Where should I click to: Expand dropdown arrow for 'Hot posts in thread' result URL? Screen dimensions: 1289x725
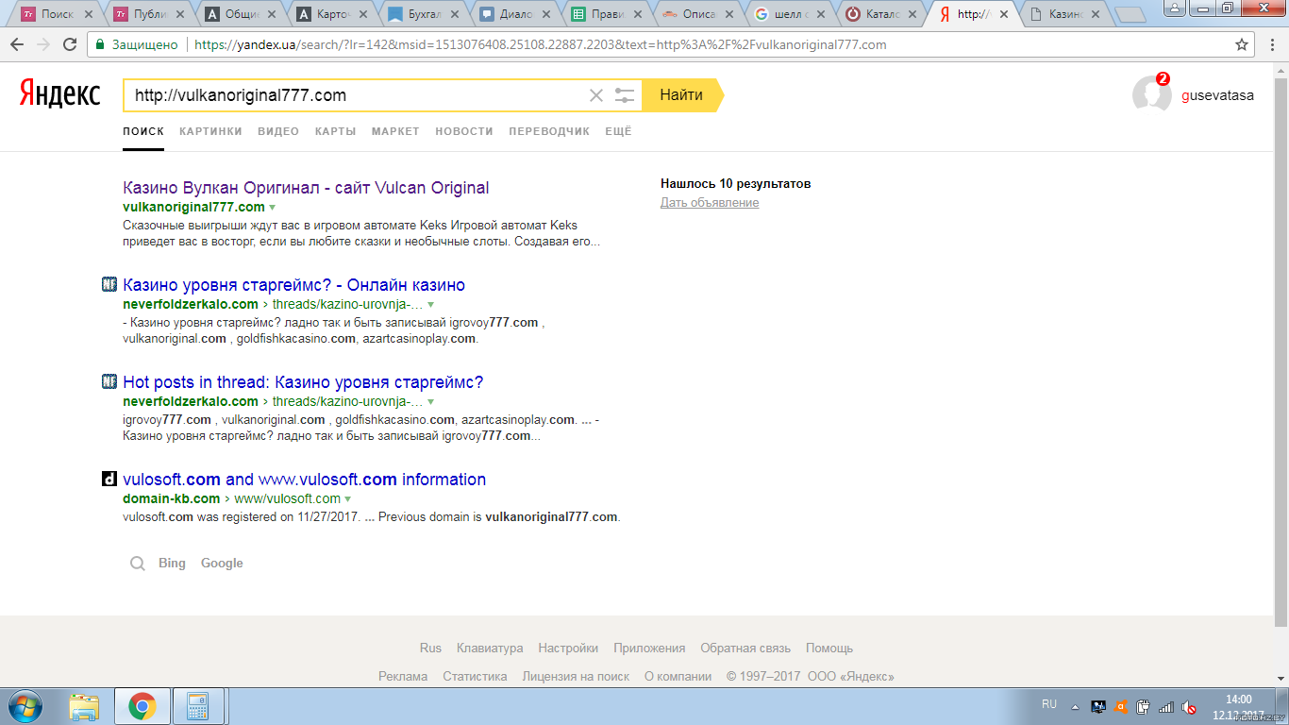pos(431,402)
